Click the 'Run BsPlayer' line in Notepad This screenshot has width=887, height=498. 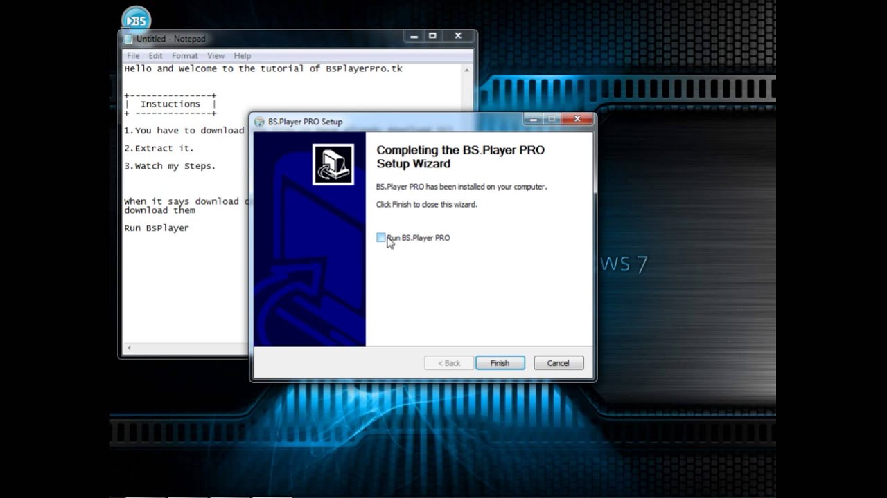157,228
